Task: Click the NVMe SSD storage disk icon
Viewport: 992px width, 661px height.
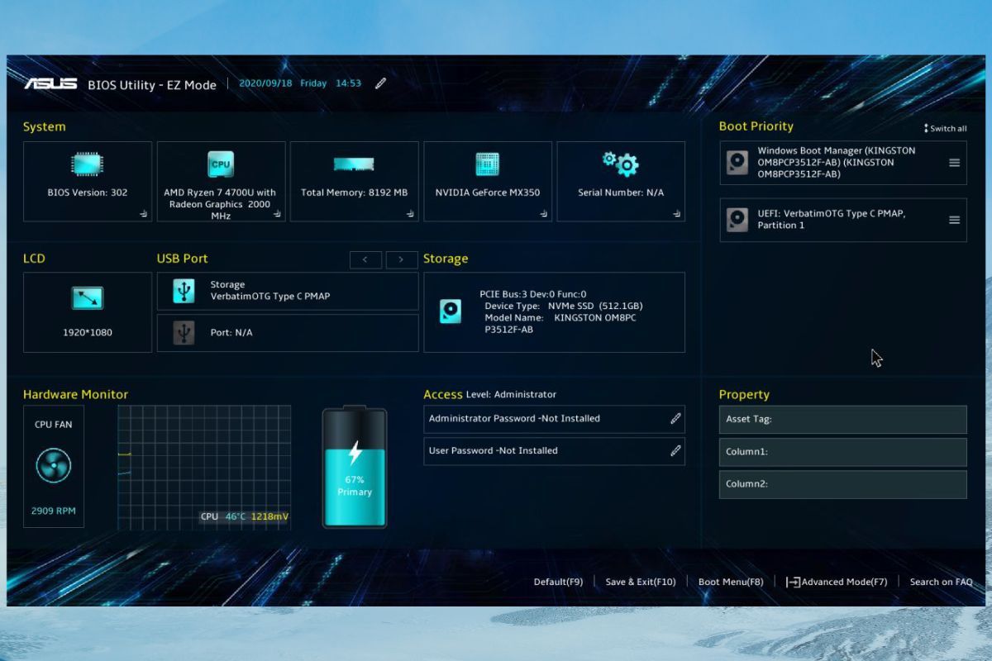Action: point(451,311)
